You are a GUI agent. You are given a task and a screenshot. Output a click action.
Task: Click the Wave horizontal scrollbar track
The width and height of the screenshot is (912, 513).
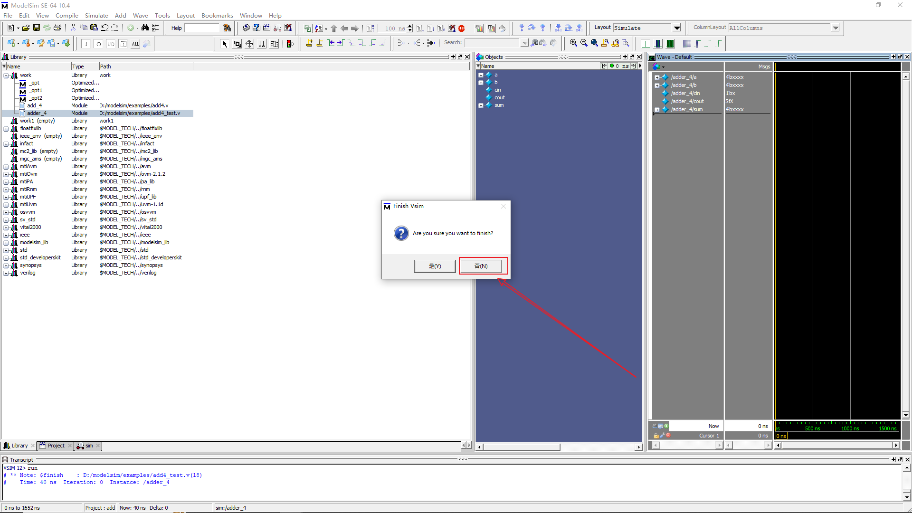click(837, 445)
